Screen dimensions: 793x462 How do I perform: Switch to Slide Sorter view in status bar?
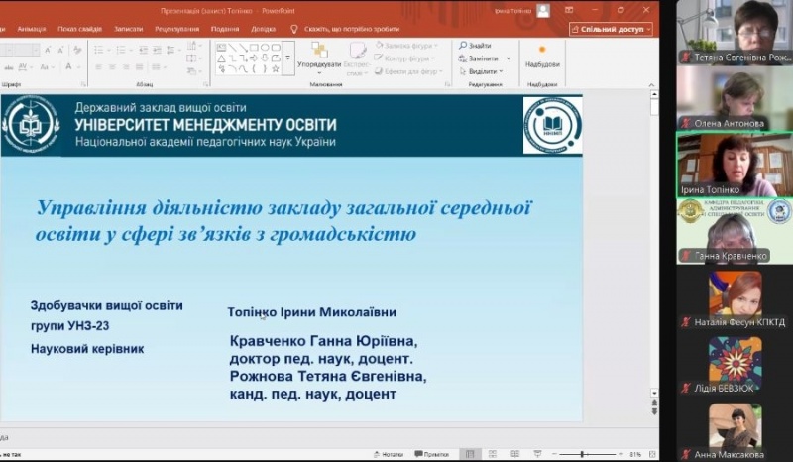point(493,454)
